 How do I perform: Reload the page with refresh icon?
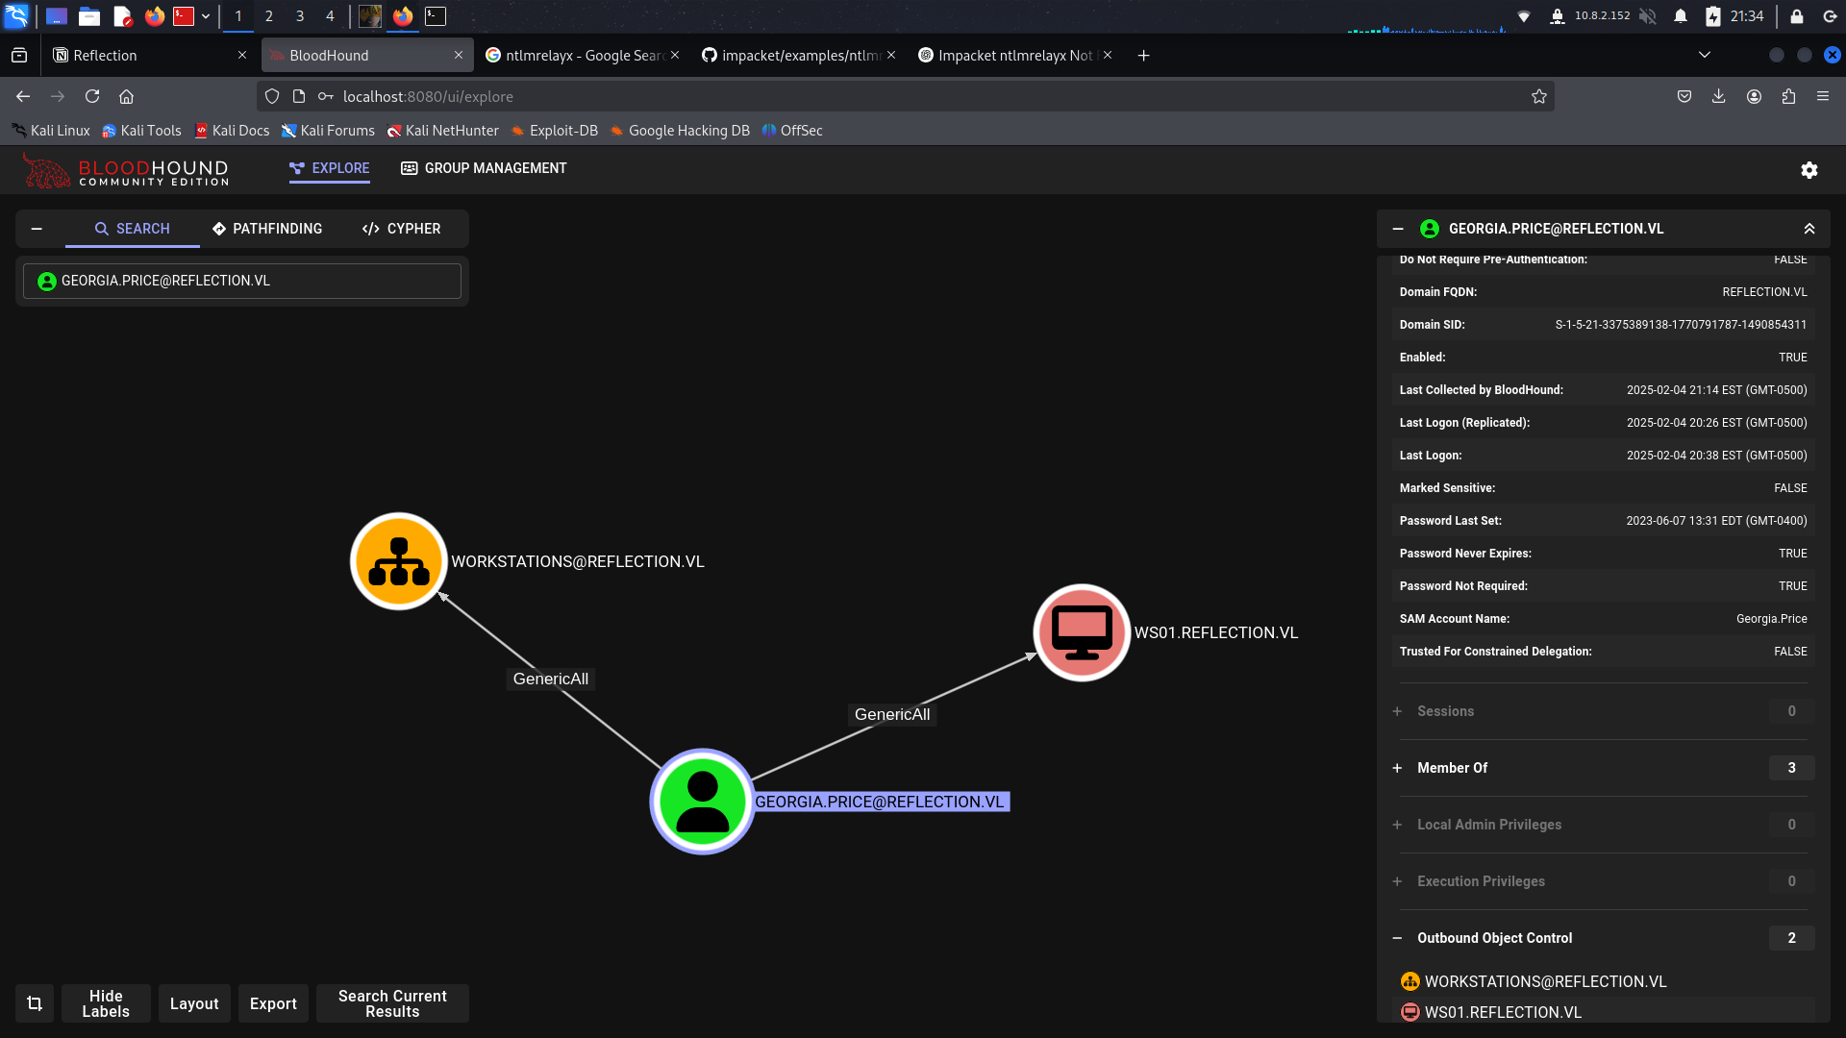pos(92,96)
